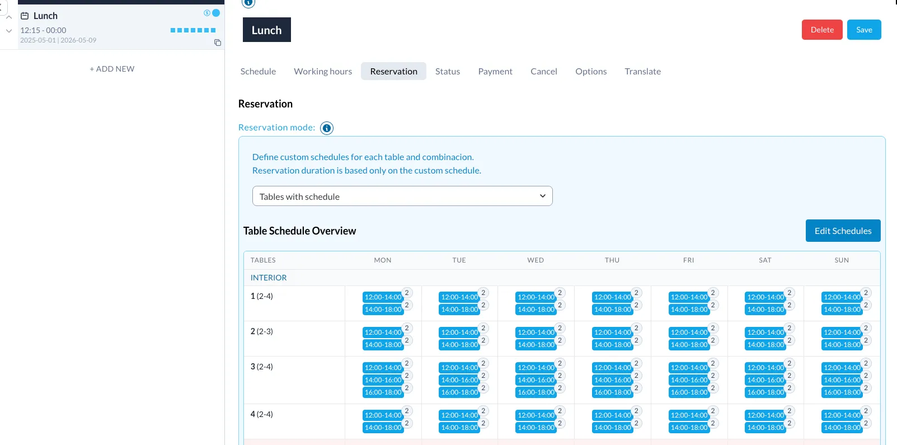The width and height of the screenshot is (897, 445).
Task: Click the date range 2025-05-01 | 2026-05-09
Action: tap(58, 40)
